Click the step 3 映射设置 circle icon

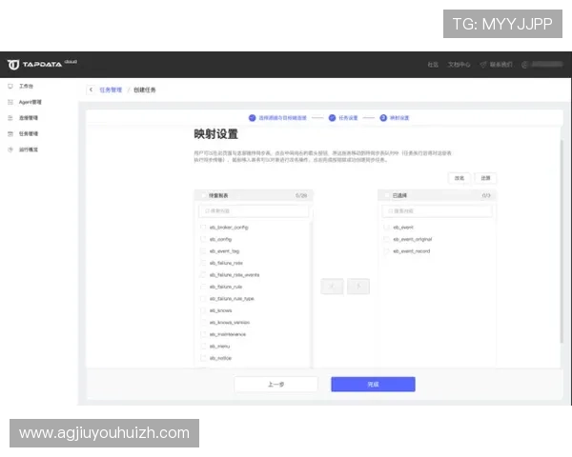pyautogui.click(x=383, y=118)
